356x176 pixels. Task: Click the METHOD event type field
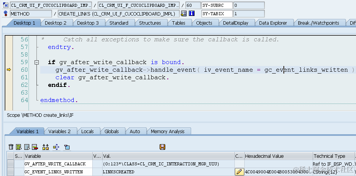31,14
